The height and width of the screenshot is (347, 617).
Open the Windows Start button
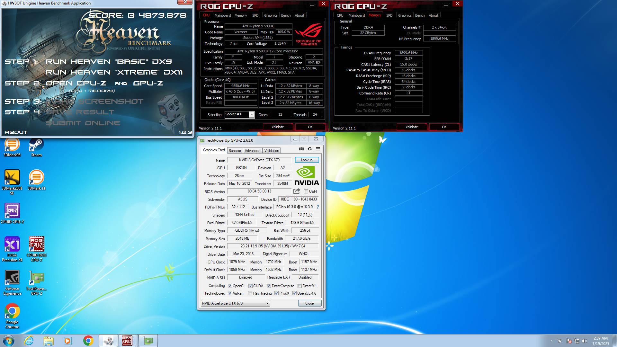tap(9, 341)
